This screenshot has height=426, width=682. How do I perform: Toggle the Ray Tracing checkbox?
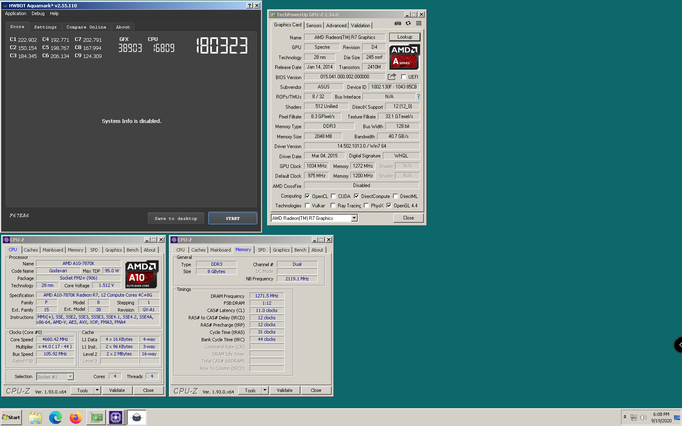(333, 205)
